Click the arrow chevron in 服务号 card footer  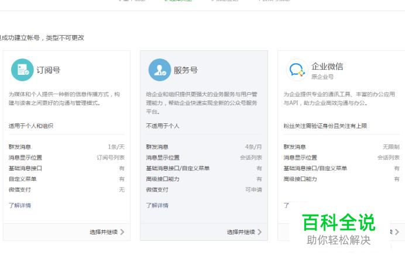pos(260,232)
